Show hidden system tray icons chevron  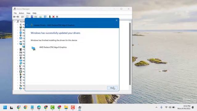pos(156,107)
